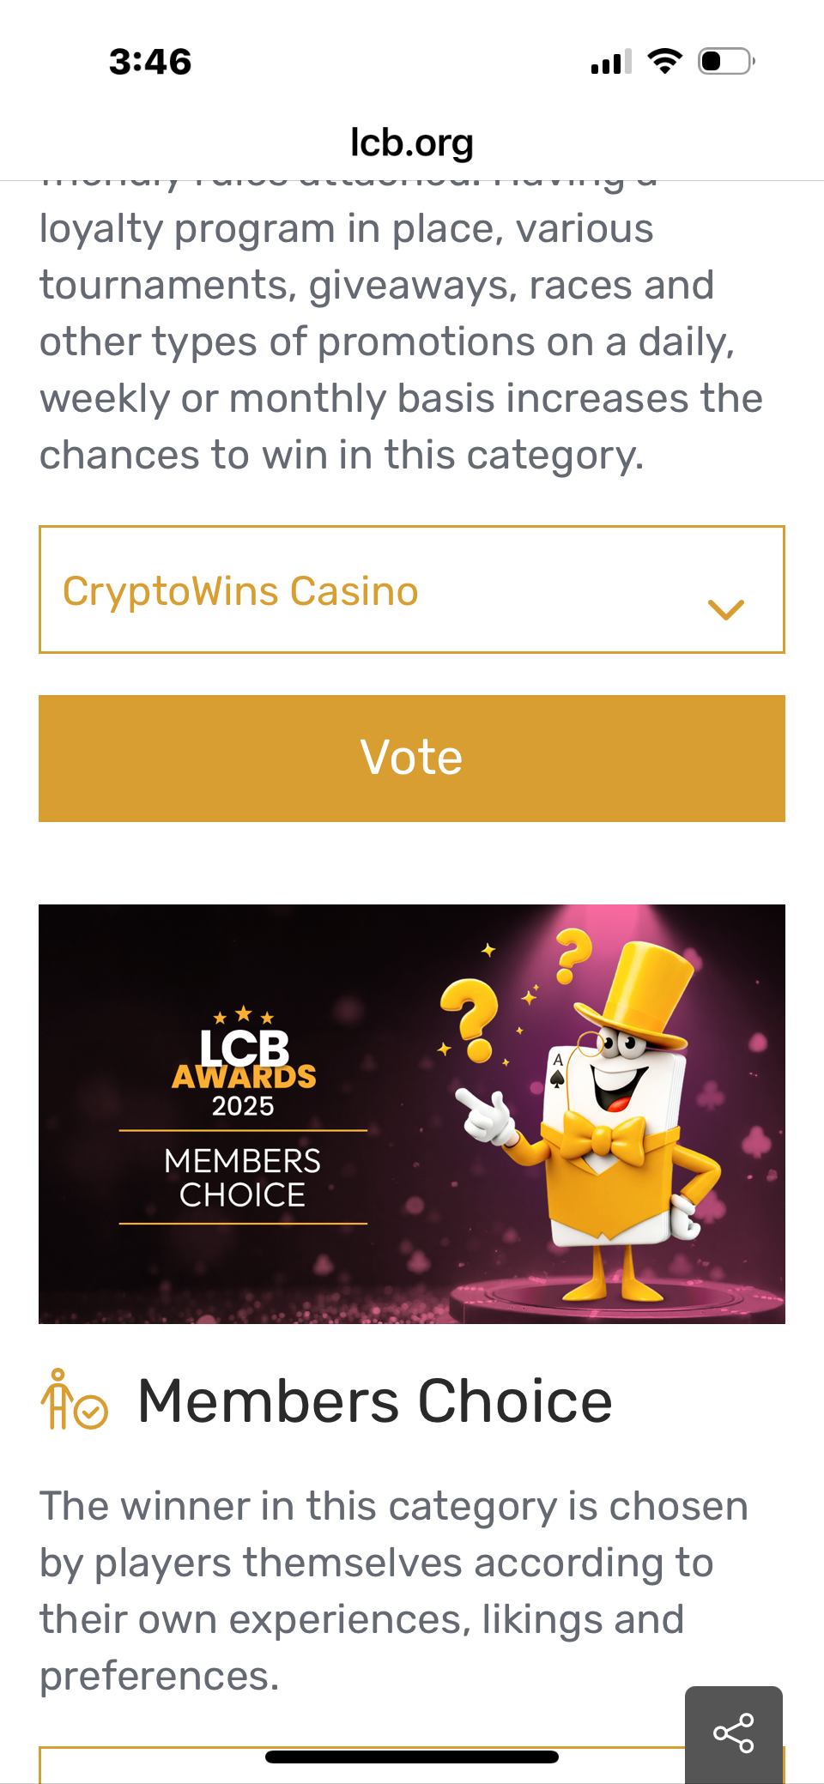The height and width of the screenshot is (1784, 824).
Task: Click the LCB Awards 2025 logo
Action: [244, 1064]
